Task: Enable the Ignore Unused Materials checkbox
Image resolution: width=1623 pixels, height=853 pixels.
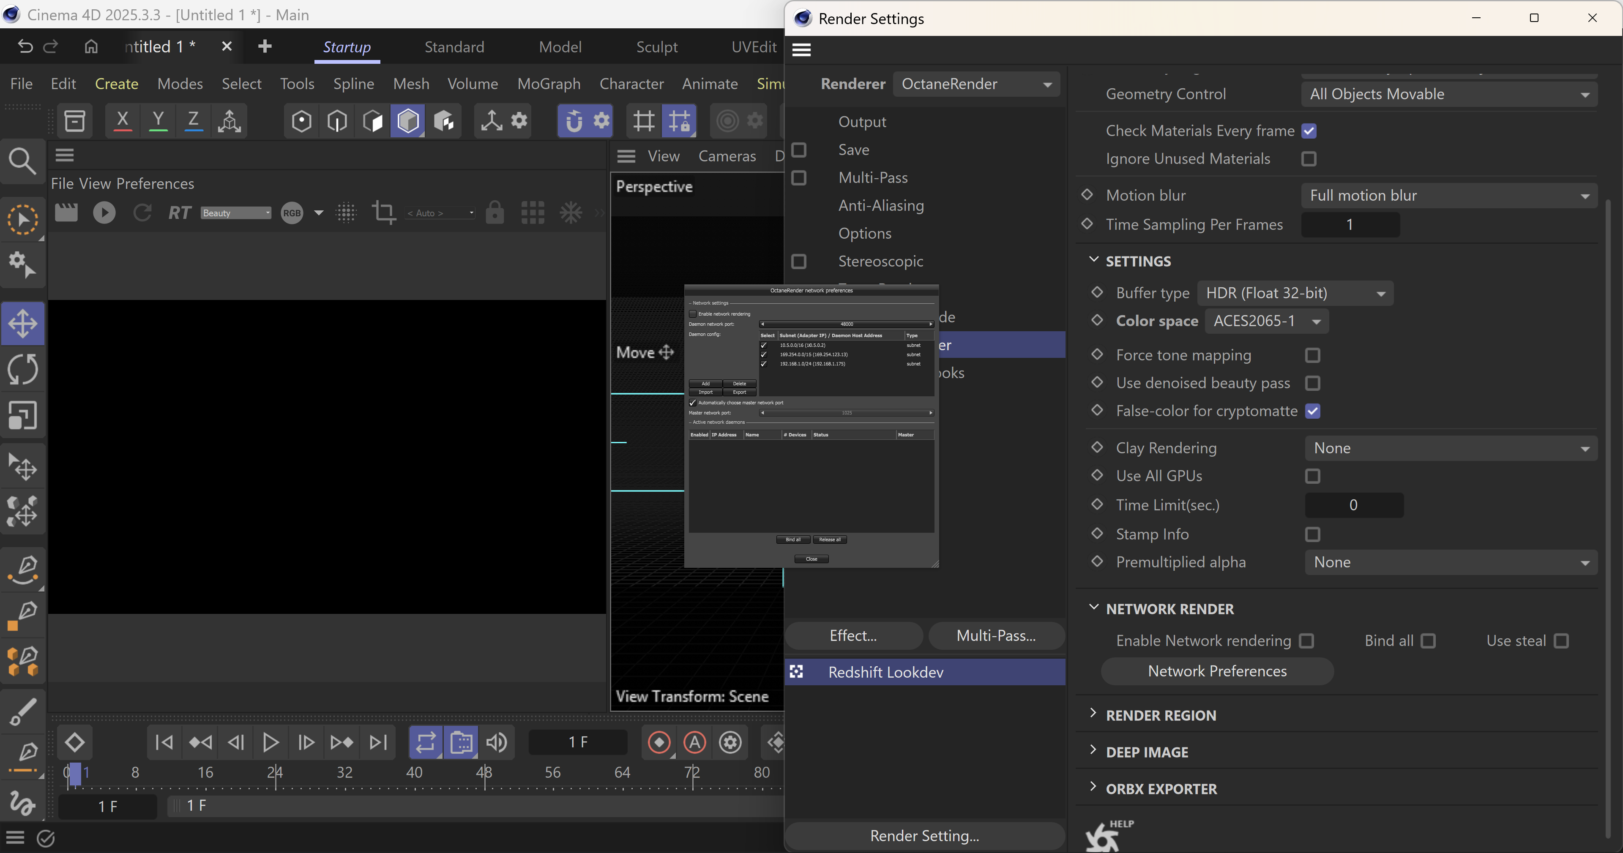Action: coord(1309,159)
